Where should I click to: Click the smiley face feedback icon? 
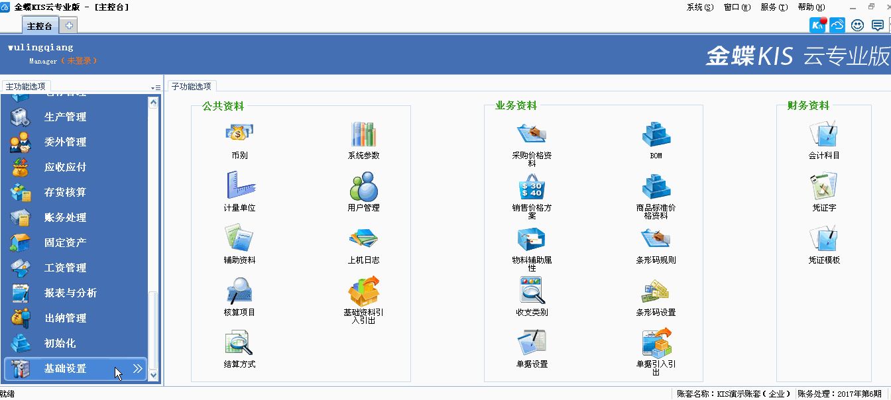click(857, 25)
